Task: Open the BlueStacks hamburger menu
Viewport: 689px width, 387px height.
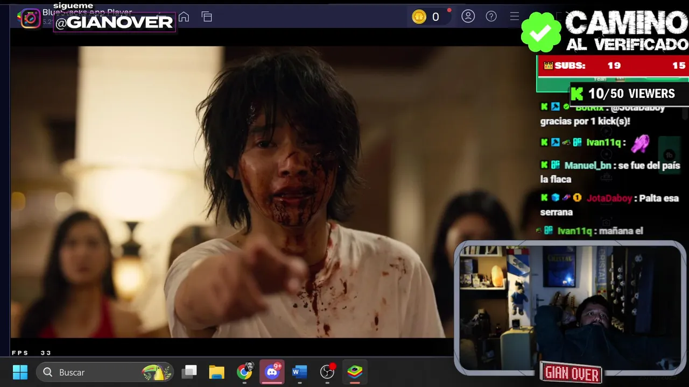Action: (x=515, y=16)
